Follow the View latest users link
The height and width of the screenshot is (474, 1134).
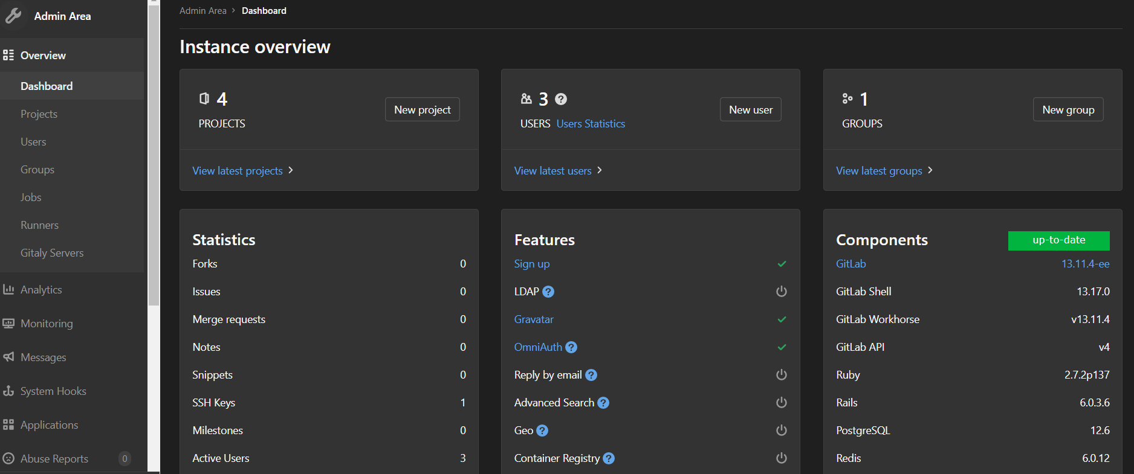pos(552,171)
